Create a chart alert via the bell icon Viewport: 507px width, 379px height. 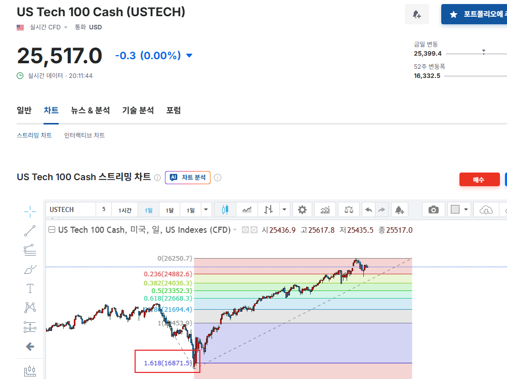tap(400, 209)
